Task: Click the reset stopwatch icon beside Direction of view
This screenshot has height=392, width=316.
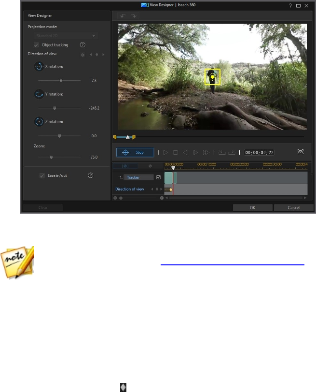Action: [83, 55]
